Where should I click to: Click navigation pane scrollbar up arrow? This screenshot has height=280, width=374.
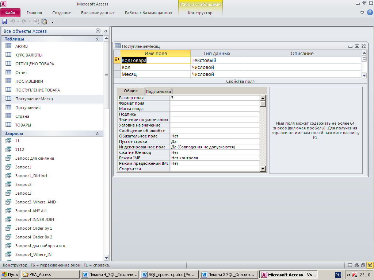(x=106, y=38)
